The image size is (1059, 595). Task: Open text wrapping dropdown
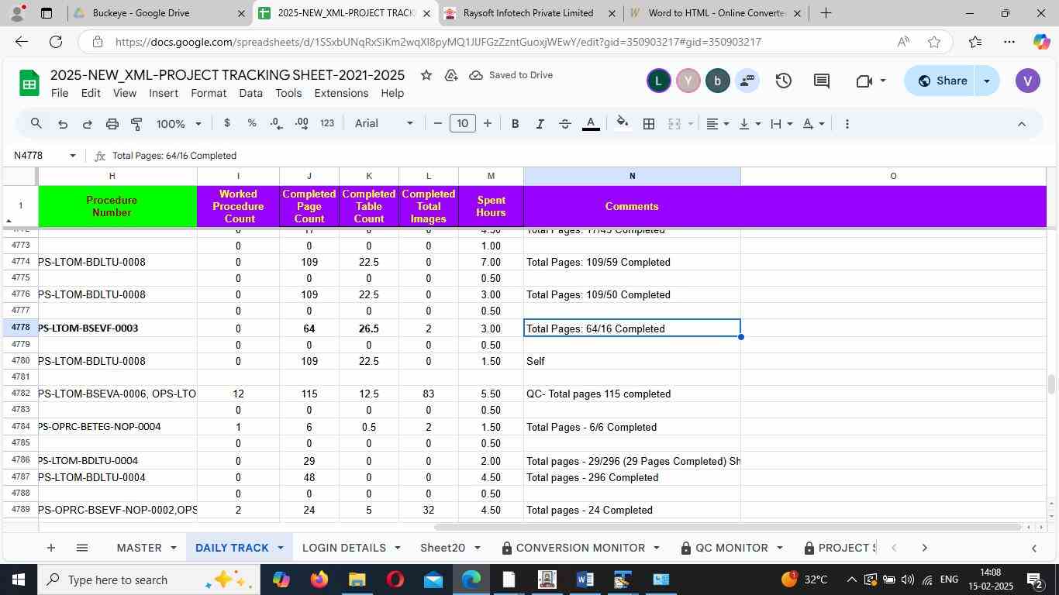[x=781, y=124]
